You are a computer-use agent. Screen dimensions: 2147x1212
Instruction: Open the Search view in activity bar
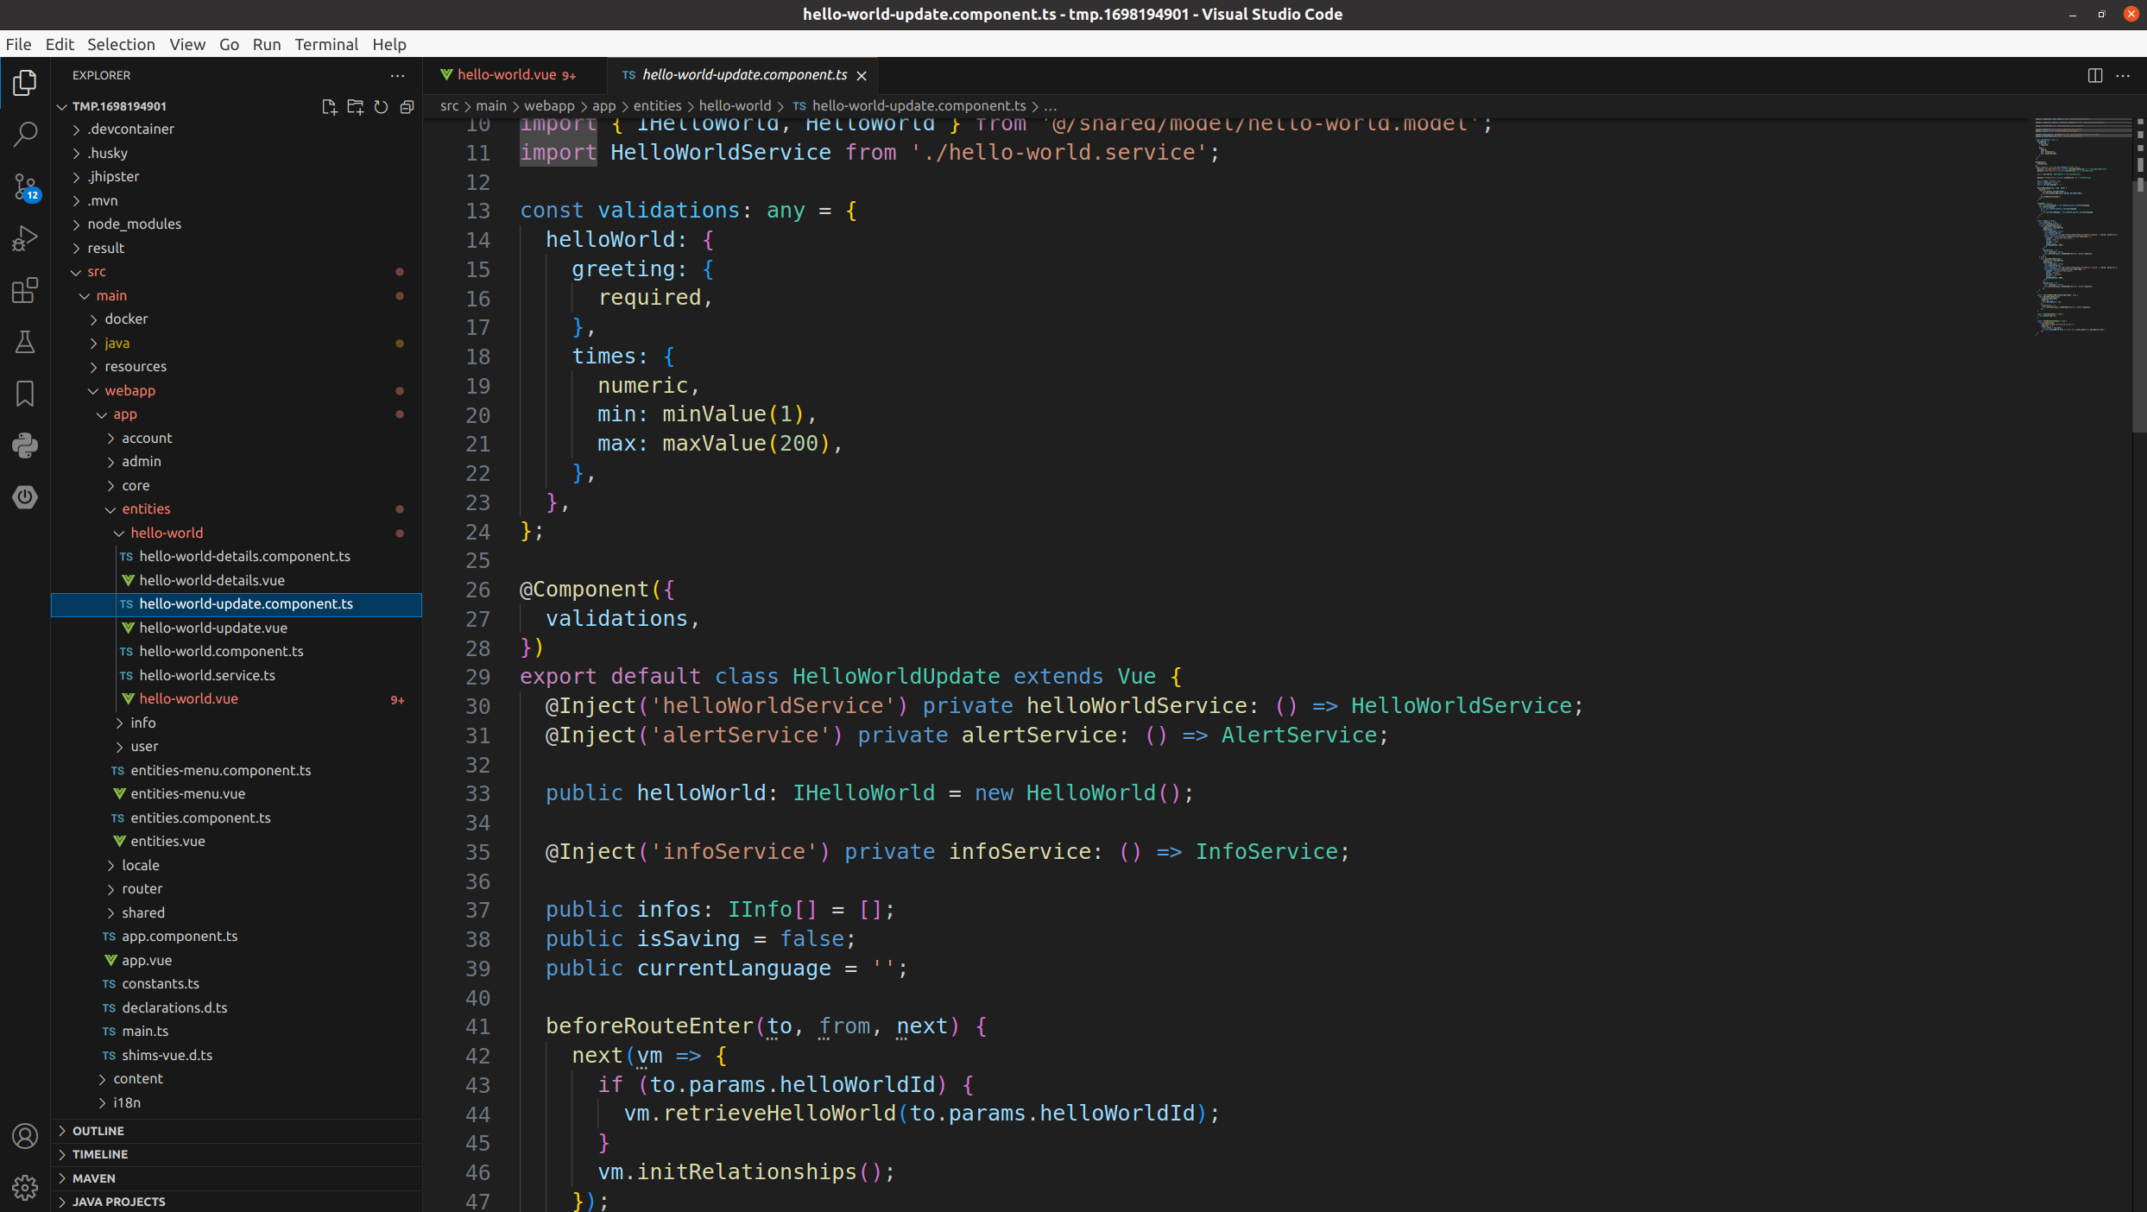(x=25, y=134)
